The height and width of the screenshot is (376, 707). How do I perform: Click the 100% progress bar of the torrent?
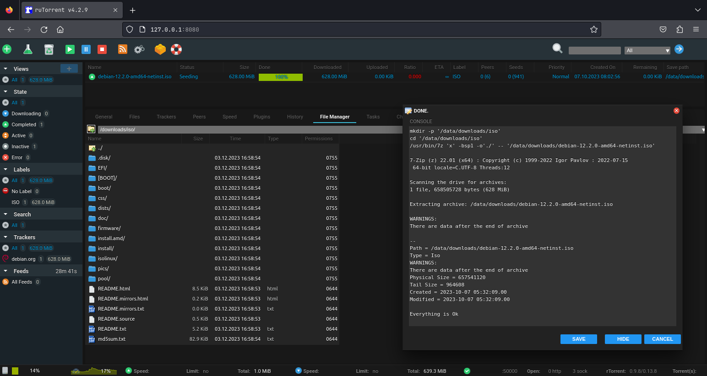click(x=281, y=77)
